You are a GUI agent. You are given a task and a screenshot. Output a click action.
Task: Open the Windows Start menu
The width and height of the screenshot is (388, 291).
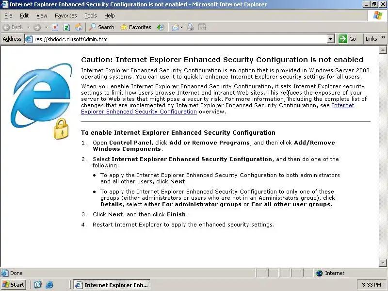click(14, 285)
